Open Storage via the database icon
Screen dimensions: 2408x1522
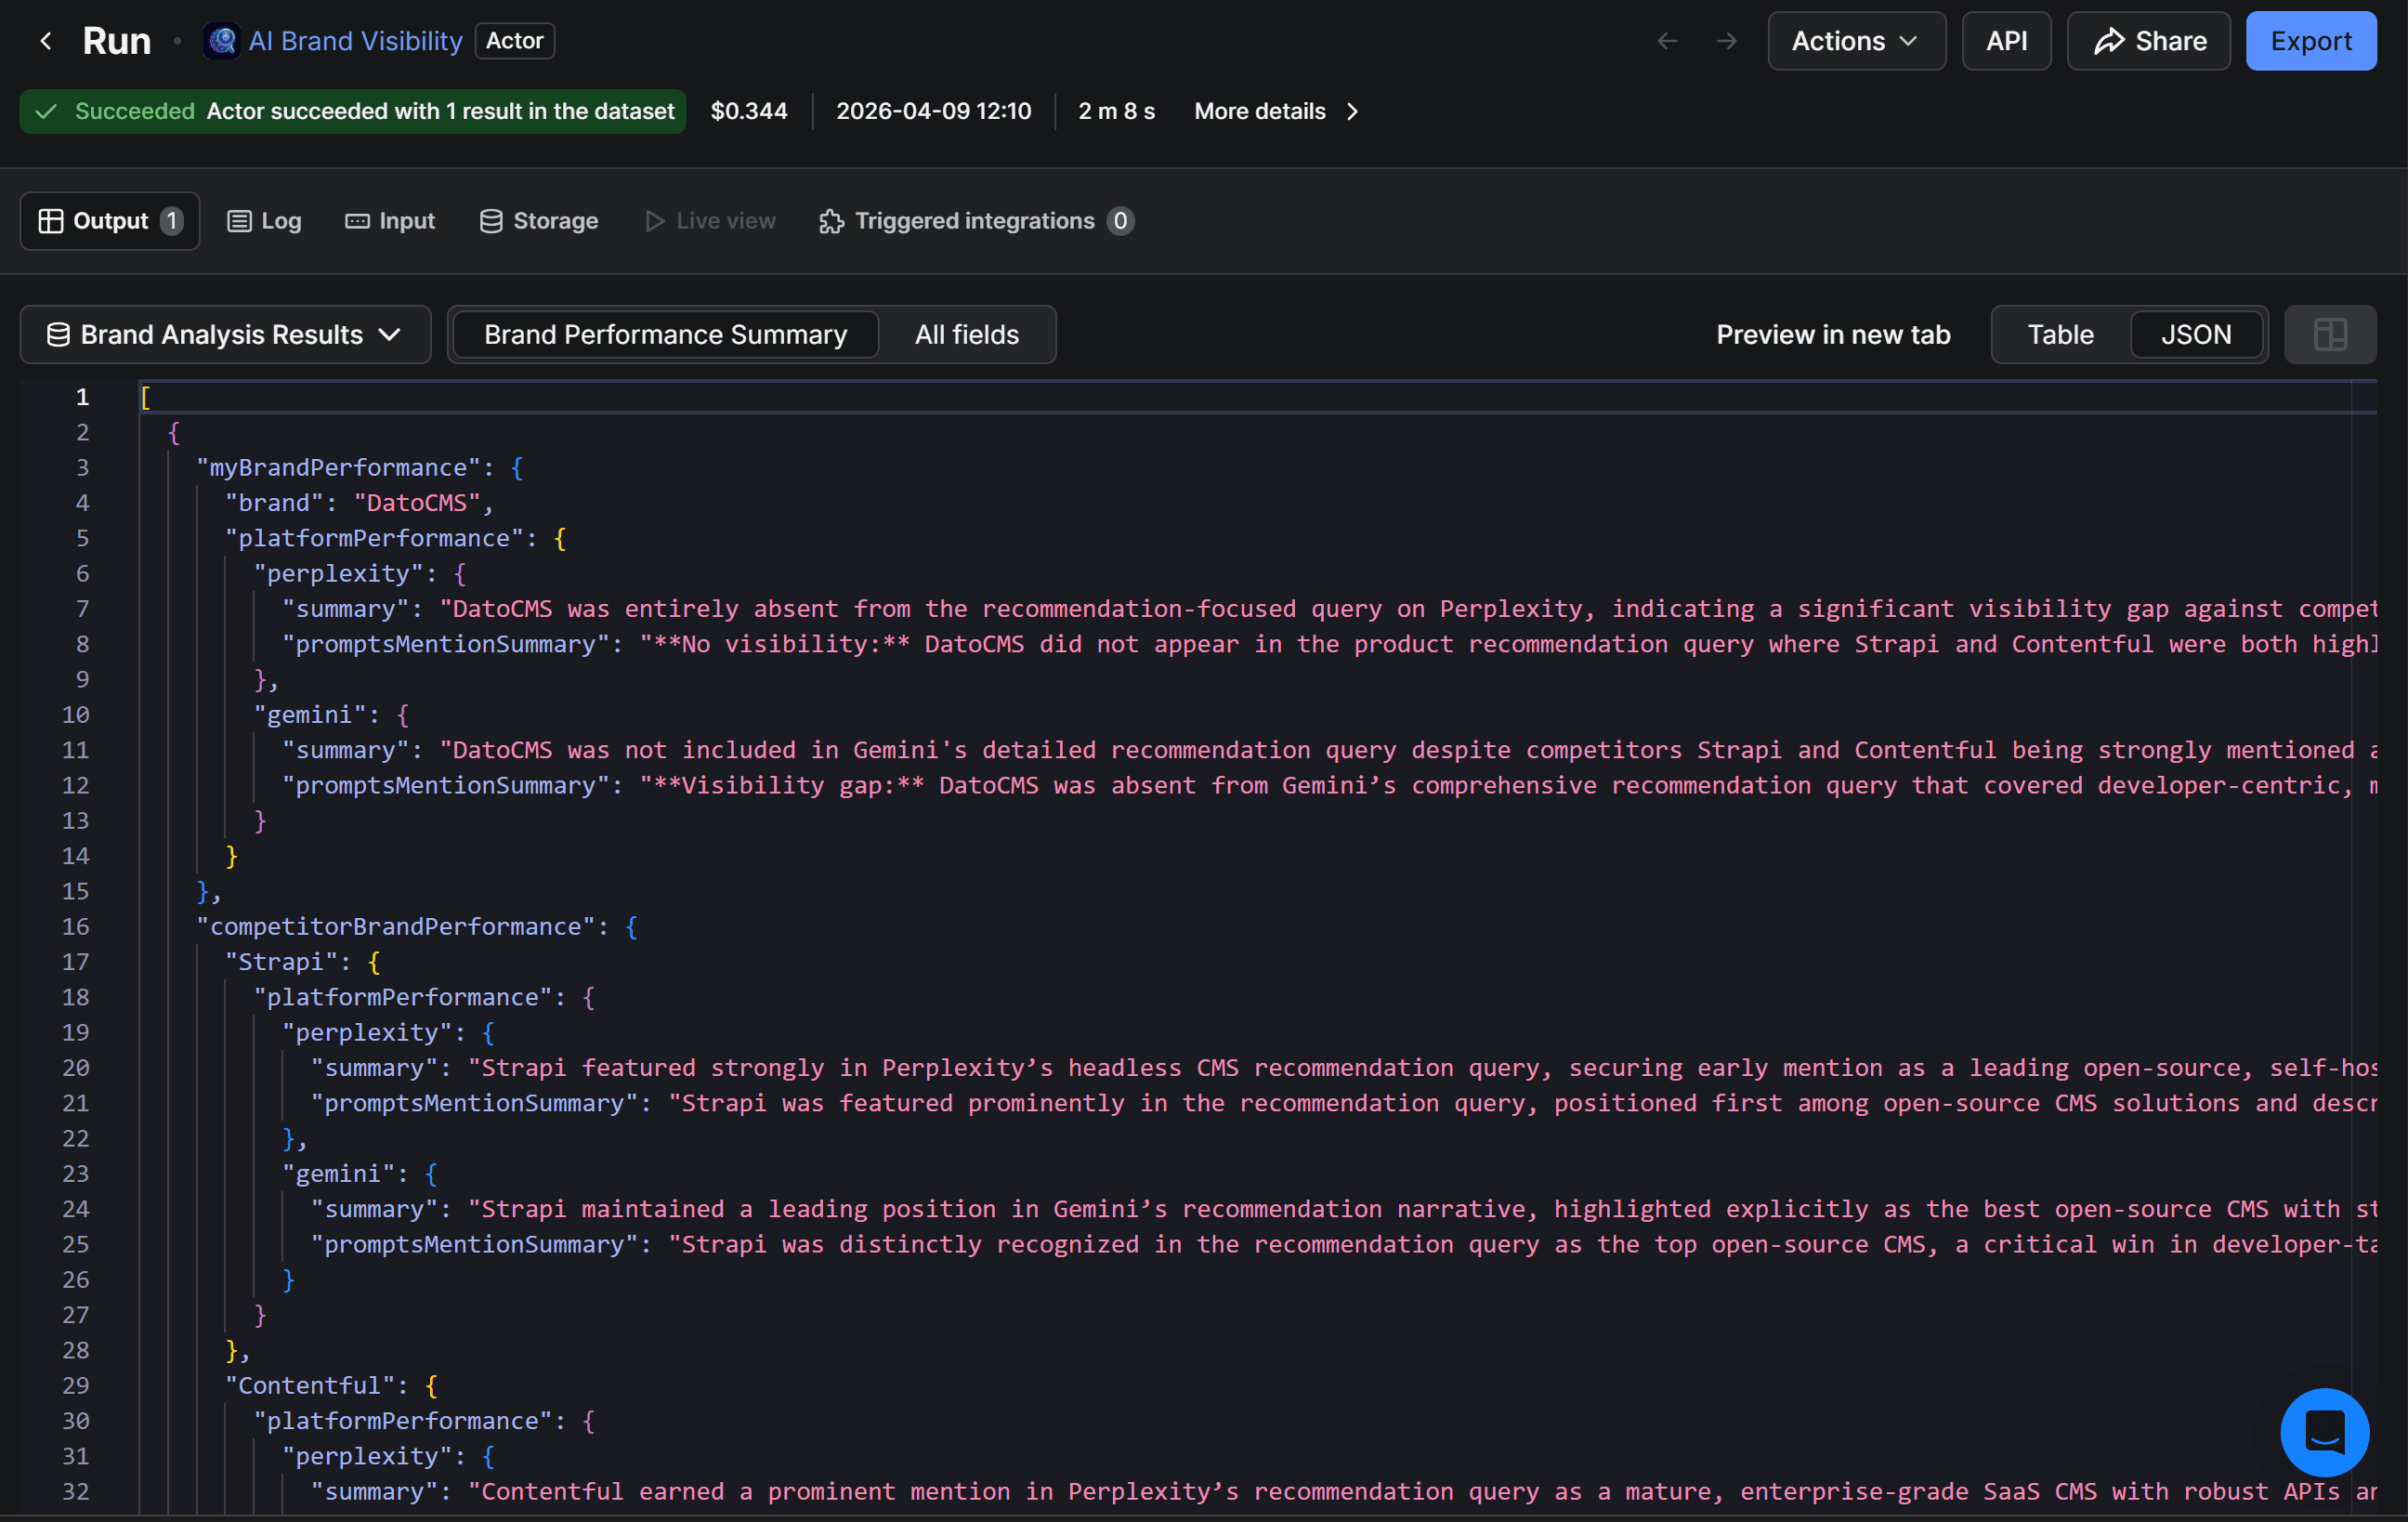coord(491,220)
